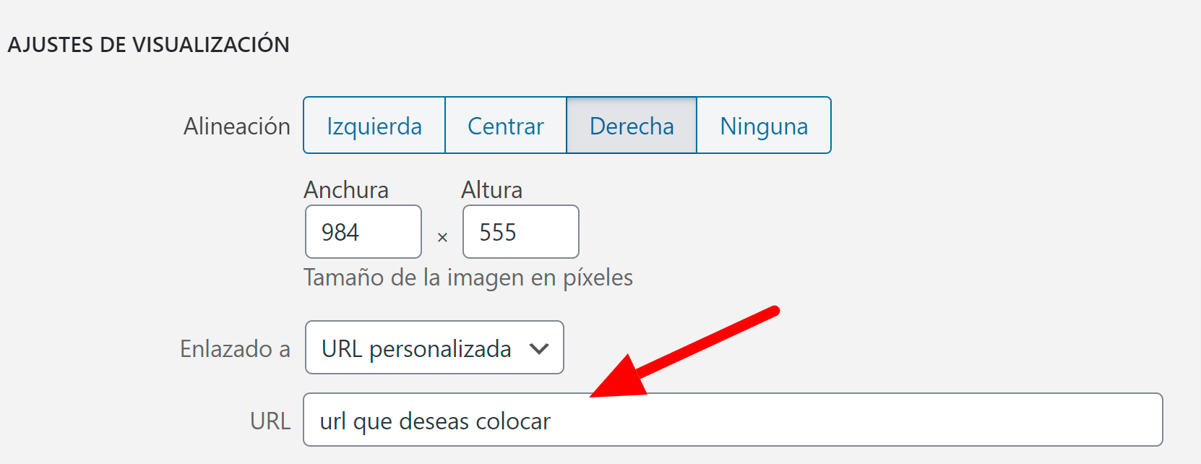Click the × symbol between dimensions
The image size is (1201, 464).
point(442,237)
